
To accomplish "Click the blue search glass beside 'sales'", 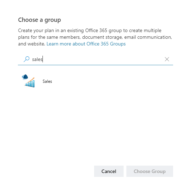I will (27, 59).
